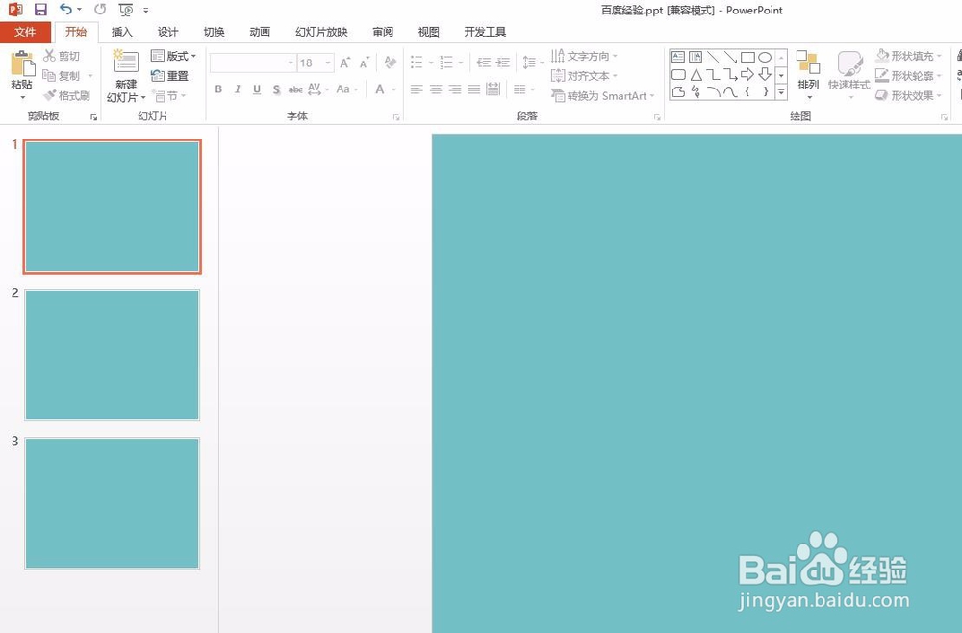Viewport: 962px width, 633px height.
Task: Click the font name combo box
Action: click(x=253, y=63)
